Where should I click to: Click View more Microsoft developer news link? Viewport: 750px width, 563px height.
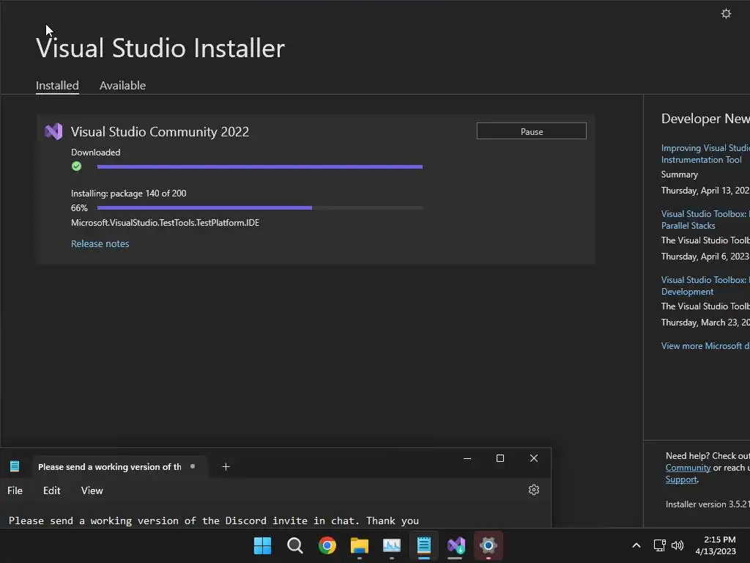pyautogui.click(x=705, y=346)
